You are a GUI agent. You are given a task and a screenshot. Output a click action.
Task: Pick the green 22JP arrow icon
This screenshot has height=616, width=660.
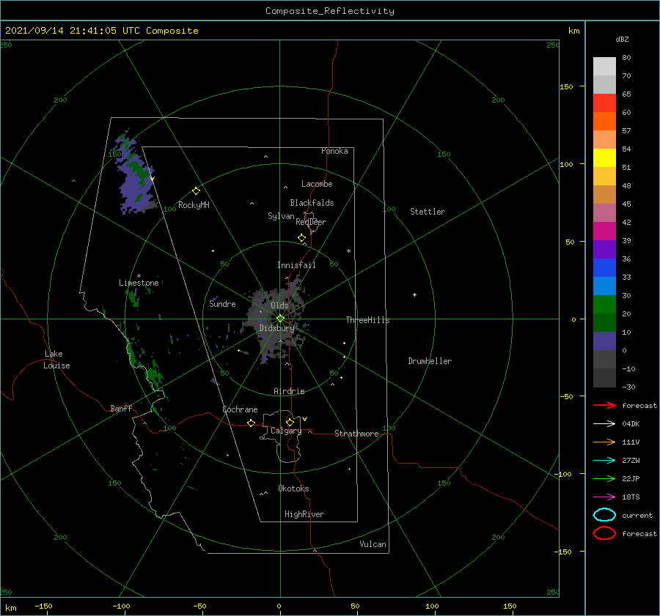(x=604, y=478)
